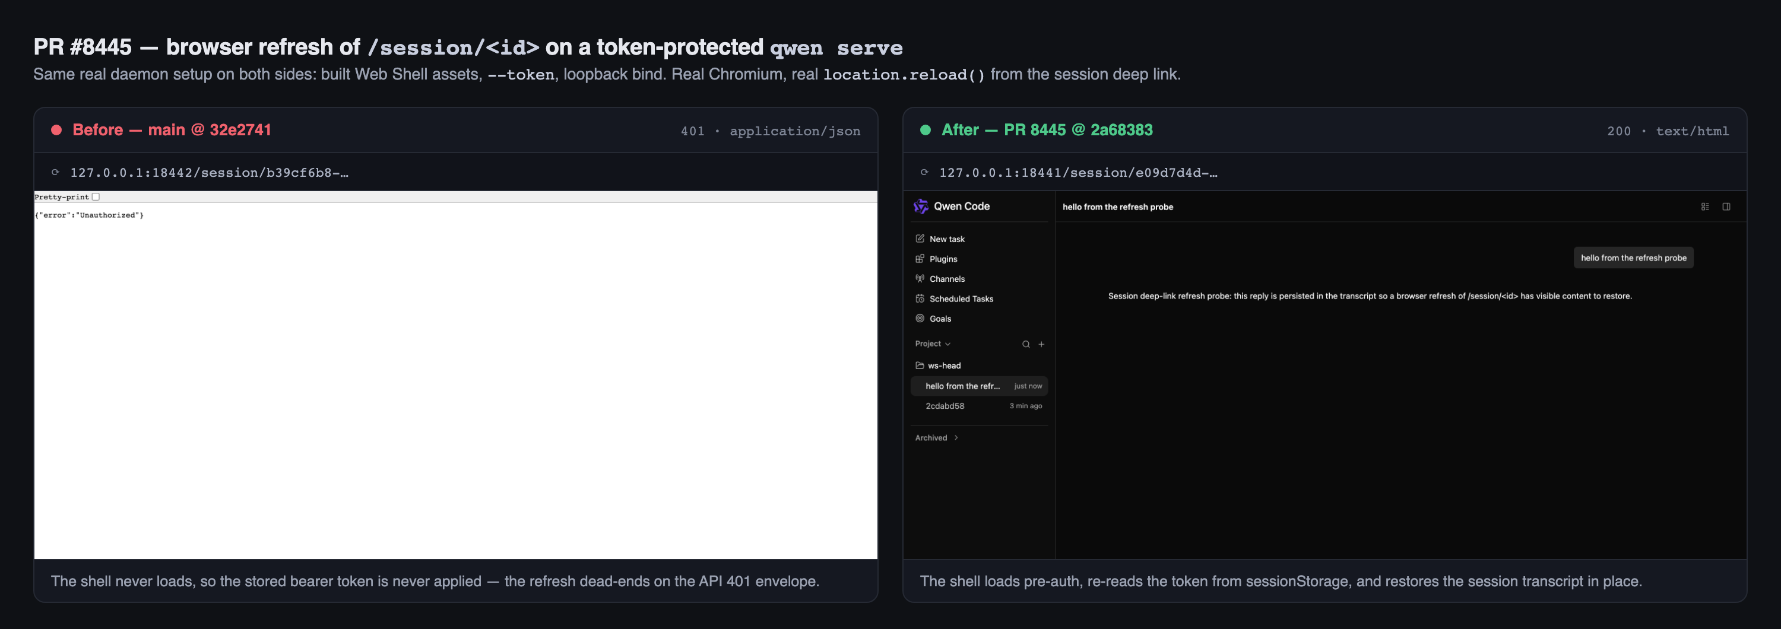The height and width of the screenshot is (629, 1781).
Task: Click the Channels broadcast icon
Action: 920,278
